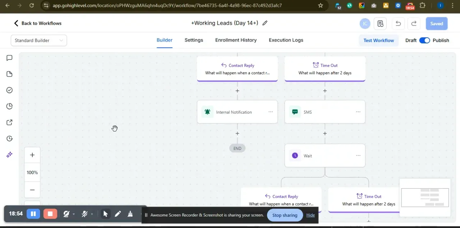Select the lower Time Out branch card
This screenshot has height=228, width=460.
(x=364, y=200)
